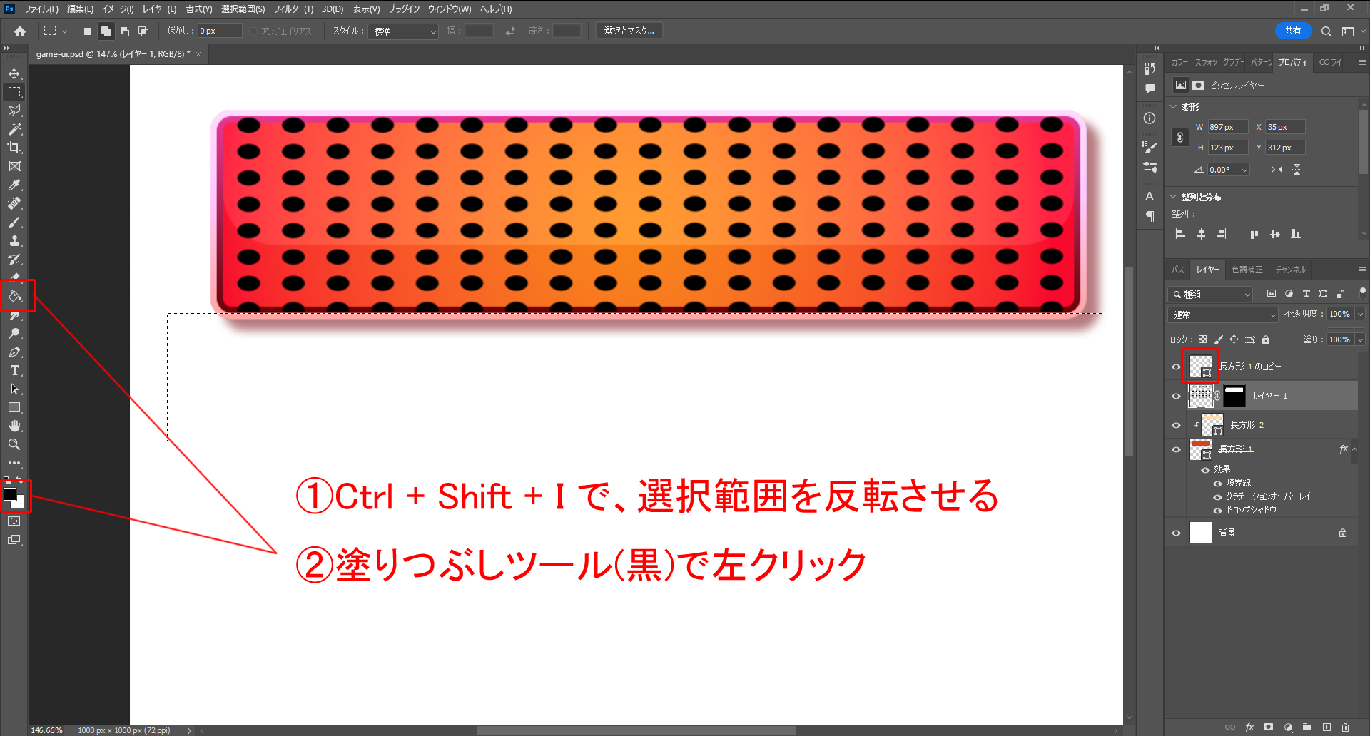
Task: Collapse the 変形 section
Action: 1174,107
